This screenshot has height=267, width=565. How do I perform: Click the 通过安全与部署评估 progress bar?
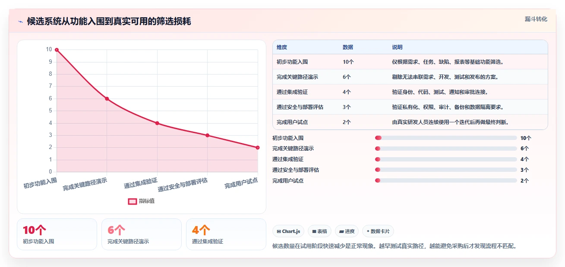[x=446, y=170]
